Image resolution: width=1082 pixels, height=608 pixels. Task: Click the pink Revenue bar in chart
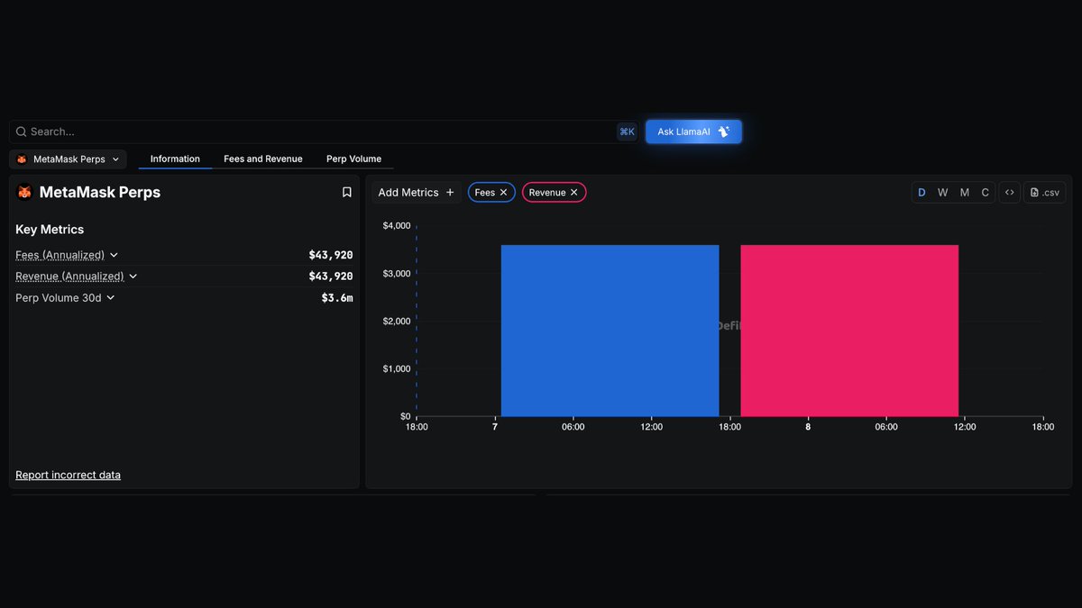coord(849,331)
